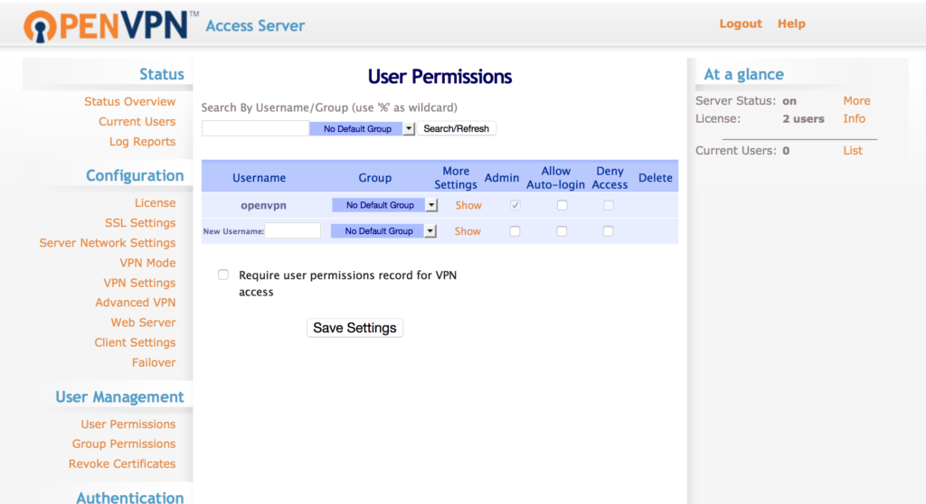
Task: Go to Server Network Settings
Action: click(x=108, y=243)
